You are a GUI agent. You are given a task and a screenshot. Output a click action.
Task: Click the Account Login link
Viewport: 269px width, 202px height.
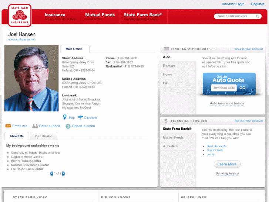[233, 4]
